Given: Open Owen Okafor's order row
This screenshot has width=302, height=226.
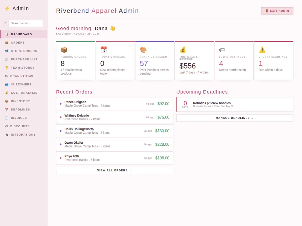Looking at the screenshot, I should pos(115,144).
